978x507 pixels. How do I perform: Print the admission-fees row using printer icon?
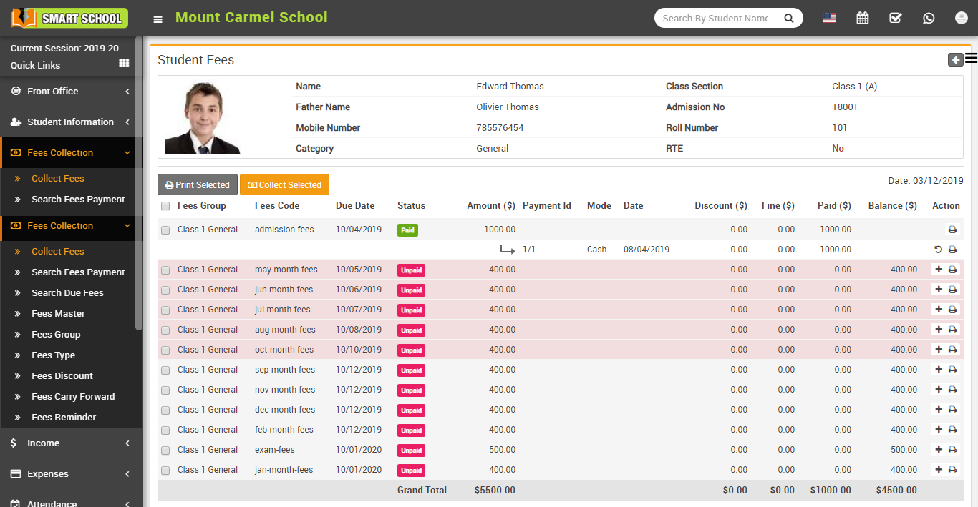pyautogui.click(x=952, y=230)
